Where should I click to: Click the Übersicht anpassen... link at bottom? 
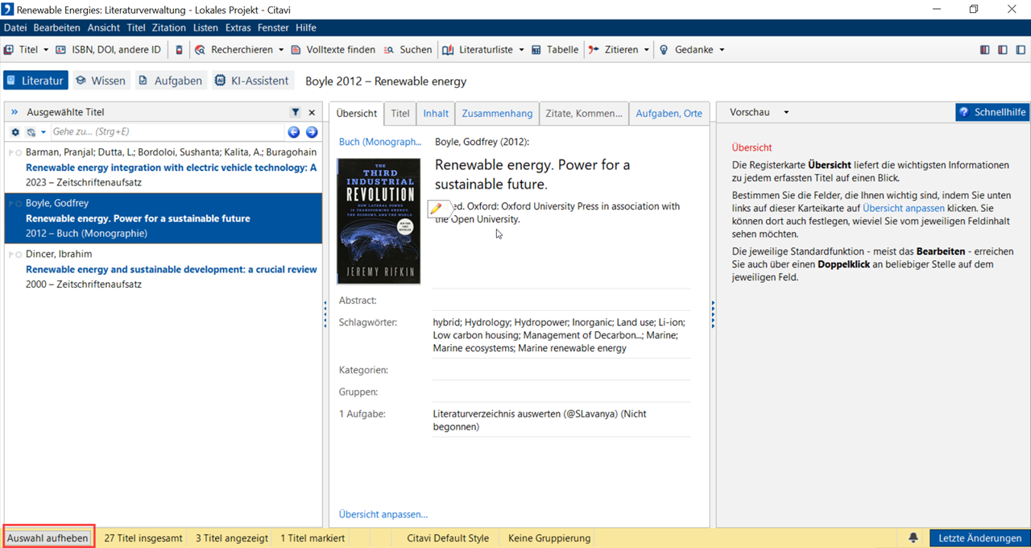(383, 514)
